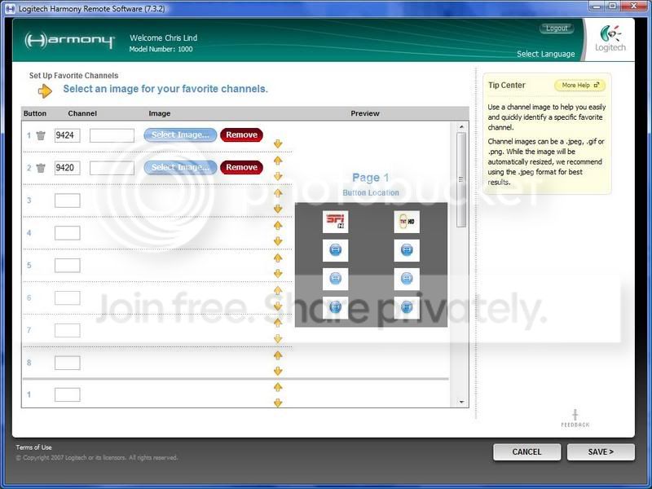Click CANCEL button

[x=526, y=452]
